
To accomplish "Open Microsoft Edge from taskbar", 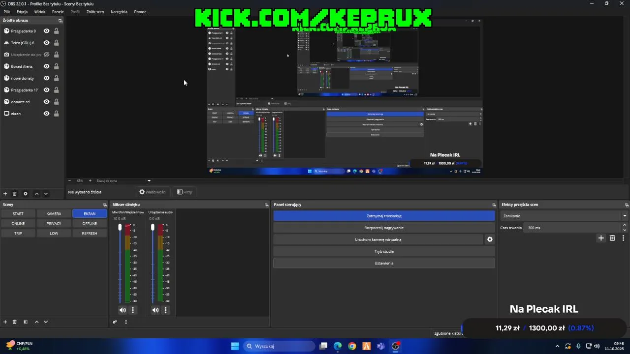I will [x=338, y=346].
